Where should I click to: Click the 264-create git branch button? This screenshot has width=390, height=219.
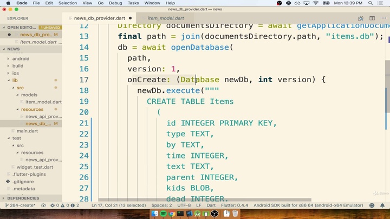coord(20,205)
